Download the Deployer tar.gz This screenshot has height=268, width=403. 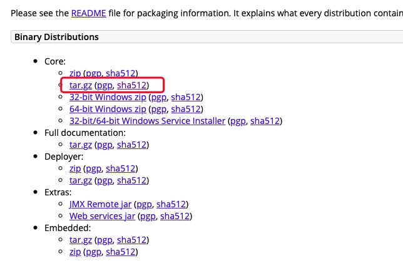pyautogui.click(x=81, y=180)
